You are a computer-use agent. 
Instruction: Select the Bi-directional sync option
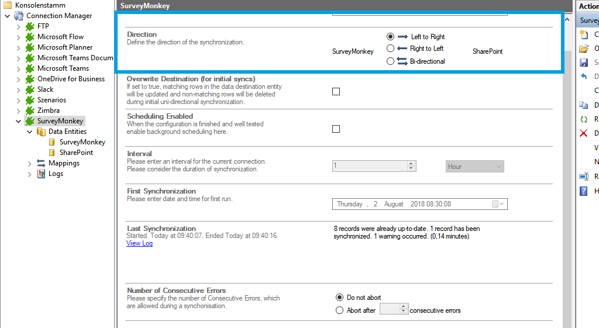coord(390,61)
